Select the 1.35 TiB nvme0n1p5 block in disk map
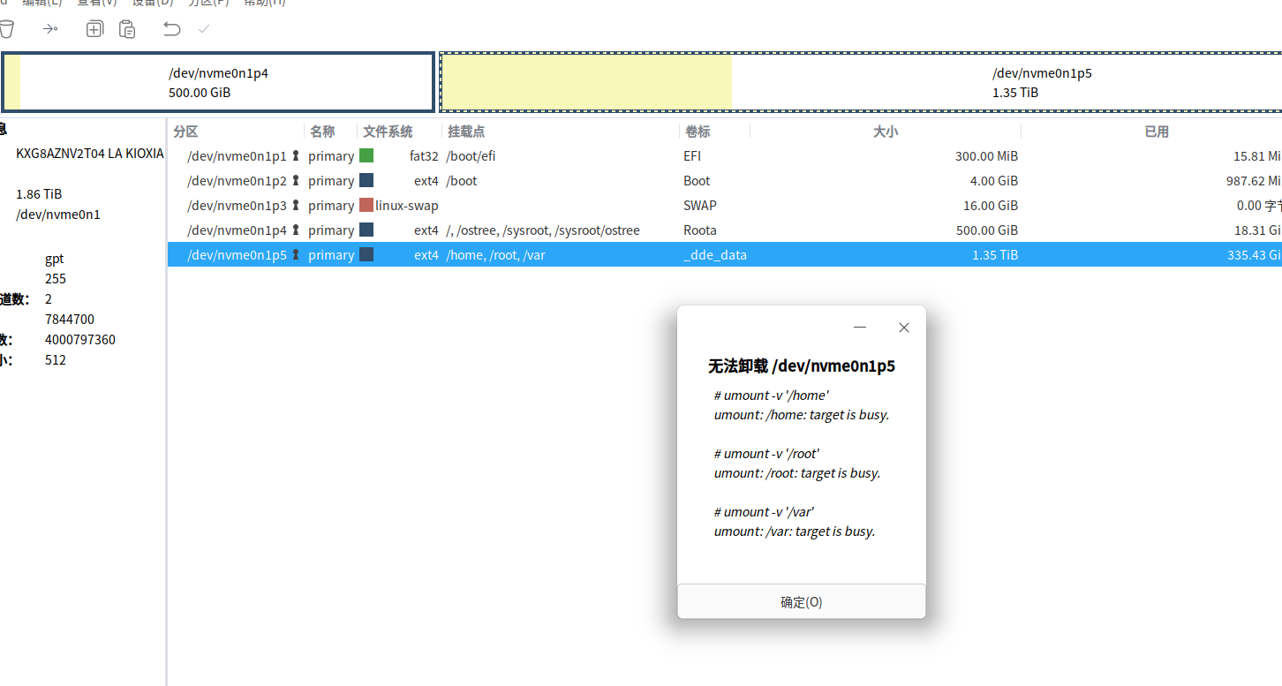The image size is (1282, 686). [x=861, y=82]
